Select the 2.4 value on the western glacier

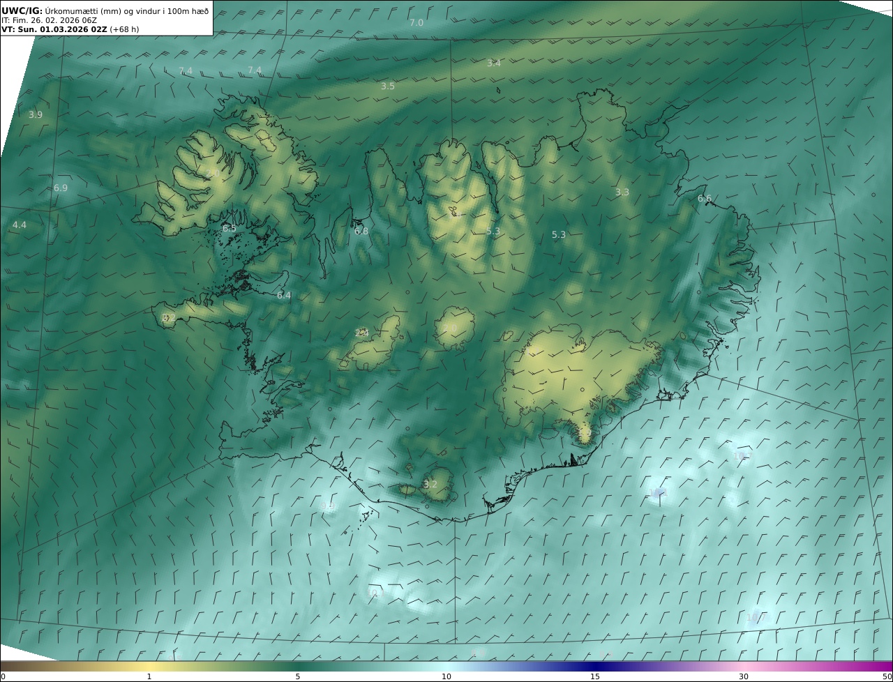(x=362, y=333)
